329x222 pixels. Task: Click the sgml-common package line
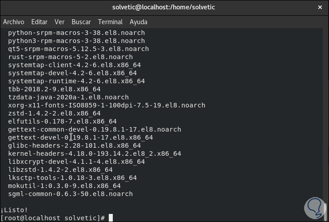70,194
